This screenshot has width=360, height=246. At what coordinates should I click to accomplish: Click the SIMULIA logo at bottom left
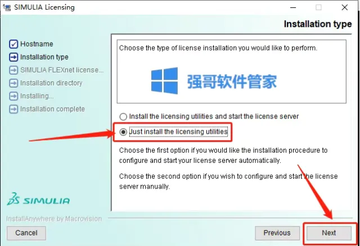(x=38, y=199)
